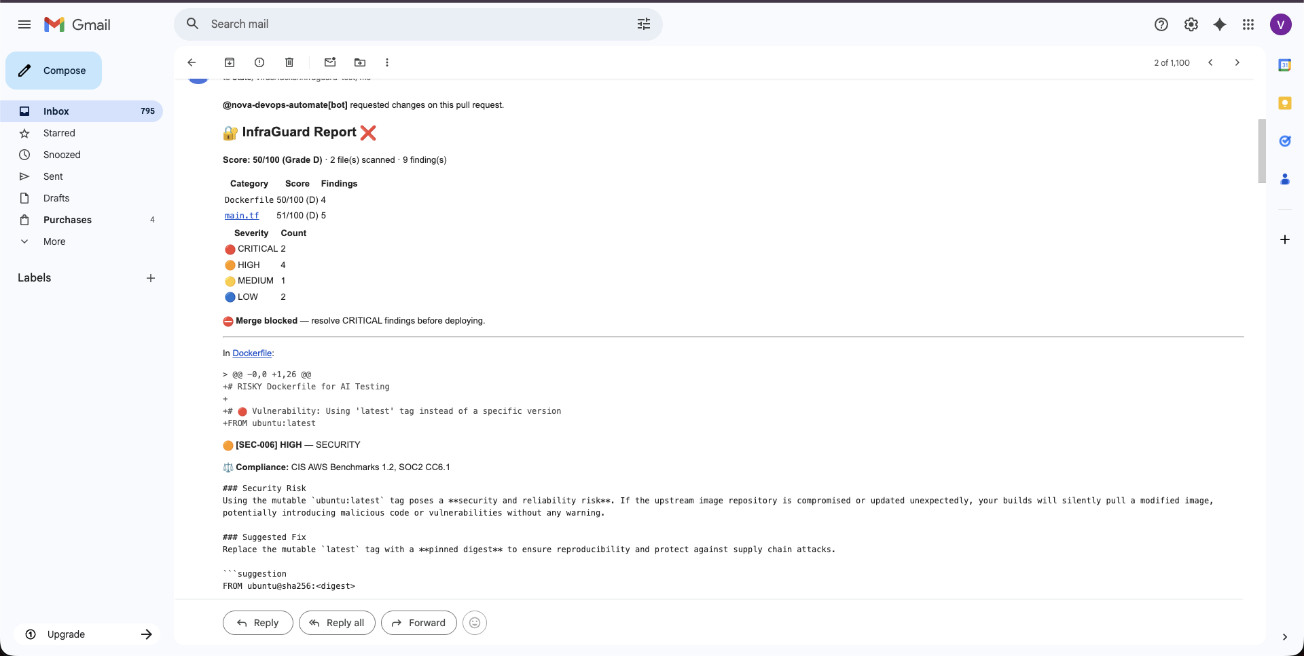Click the Forward button
Viewport: 1304px width, 656px height.
click(x=419, y=623)
